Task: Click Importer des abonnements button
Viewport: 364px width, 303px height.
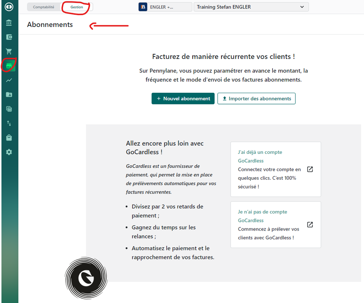Action: pos(256,99)
